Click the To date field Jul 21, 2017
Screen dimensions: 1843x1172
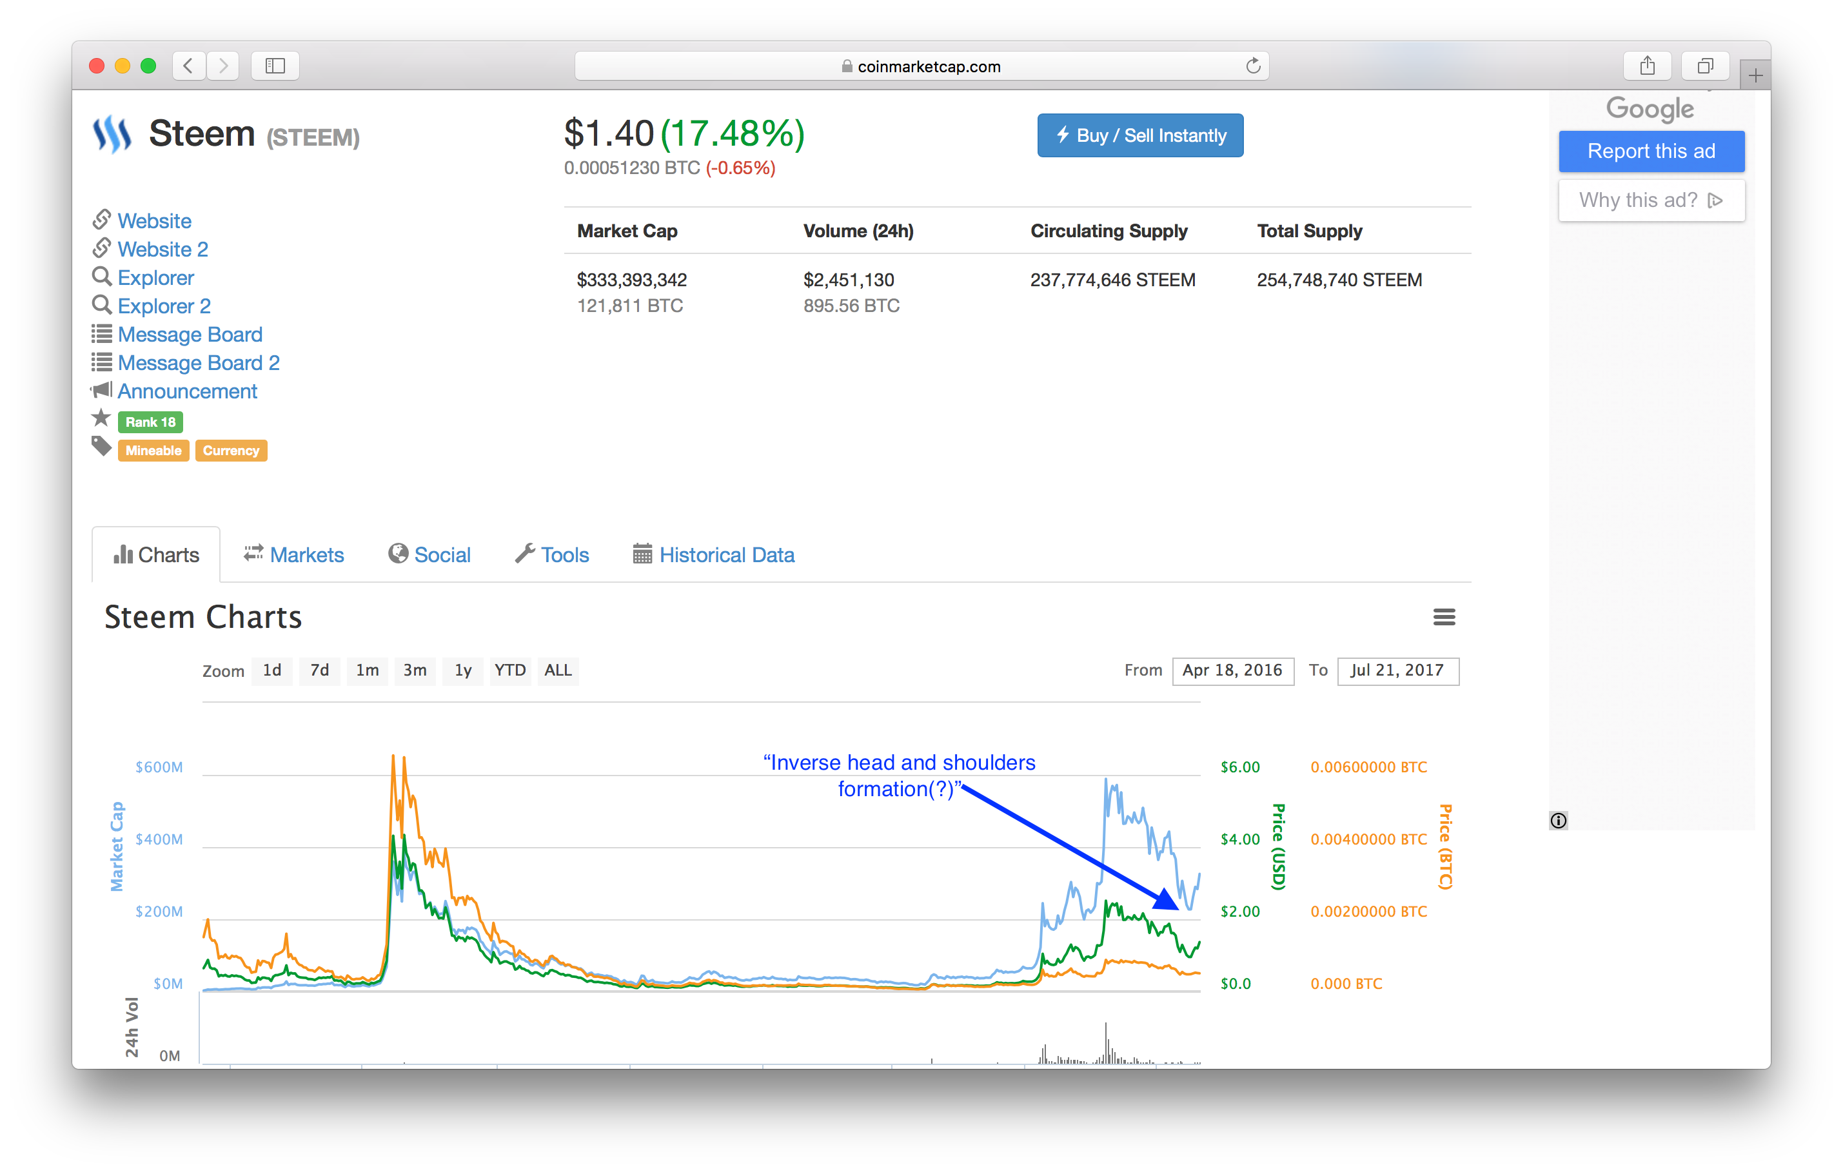coord(1397,671)
